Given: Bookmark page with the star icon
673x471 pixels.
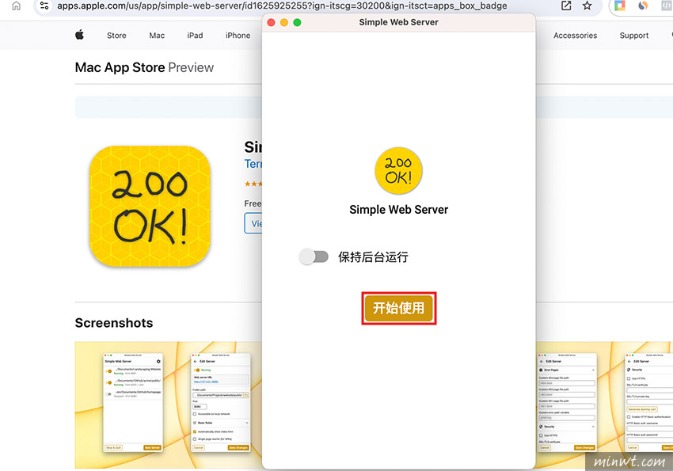Looking at the screenshot, I should (x=587, y=6).
